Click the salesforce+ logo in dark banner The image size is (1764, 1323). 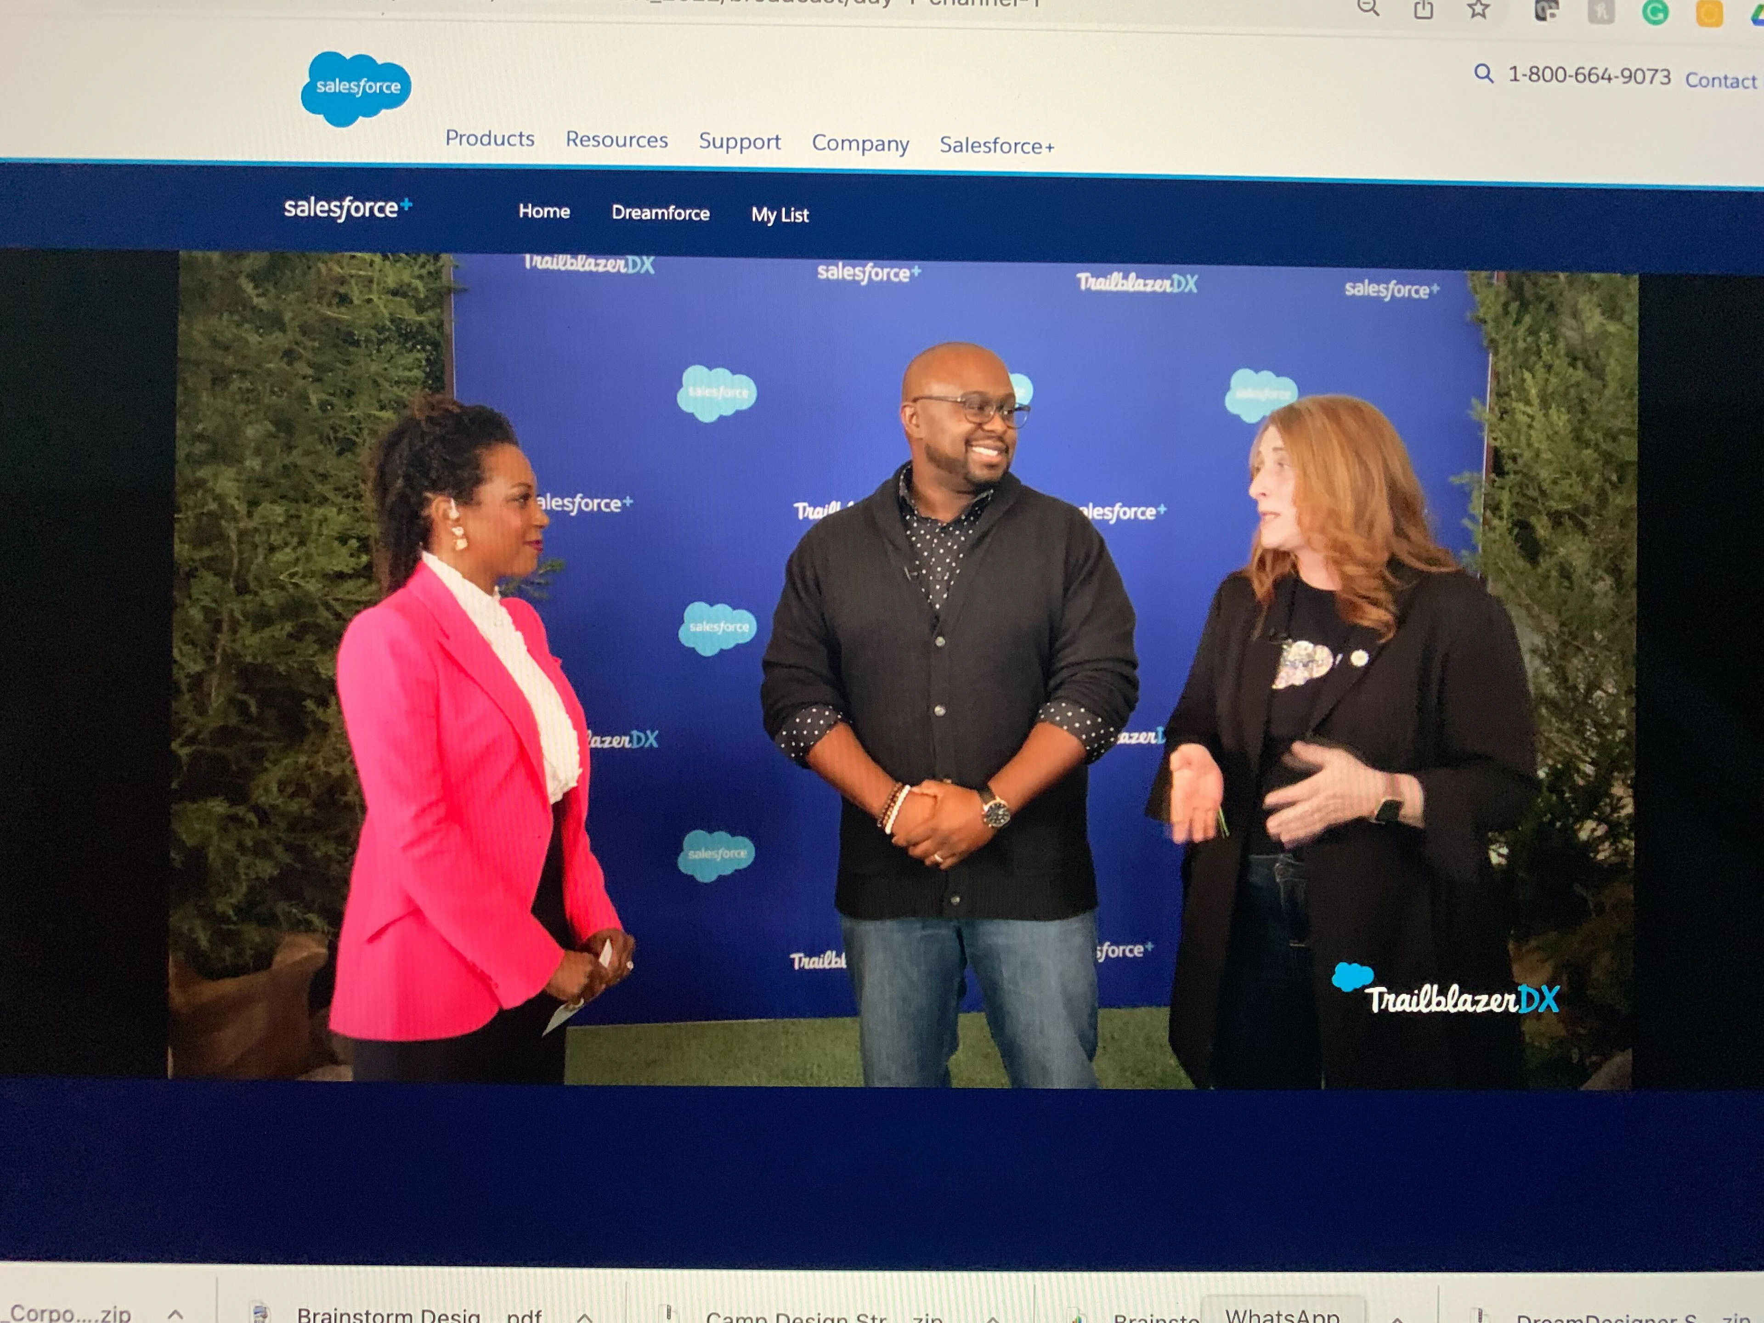(x=348, y=207)
